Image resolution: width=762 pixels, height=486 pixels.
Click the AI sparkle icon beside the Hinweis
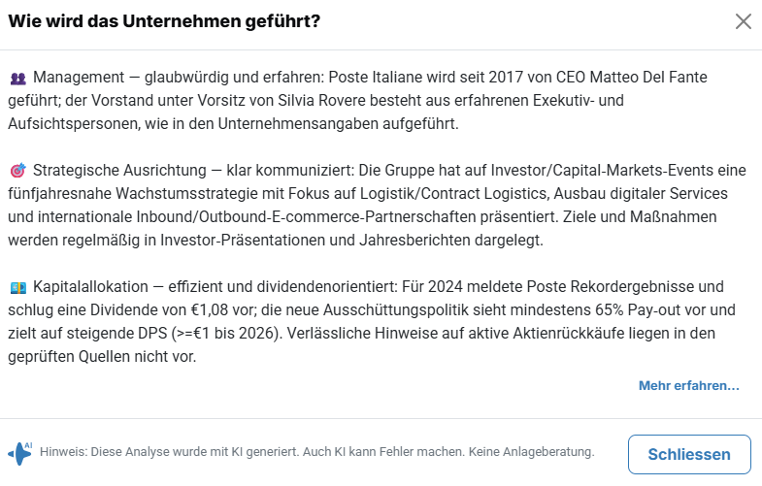[20, 452]
